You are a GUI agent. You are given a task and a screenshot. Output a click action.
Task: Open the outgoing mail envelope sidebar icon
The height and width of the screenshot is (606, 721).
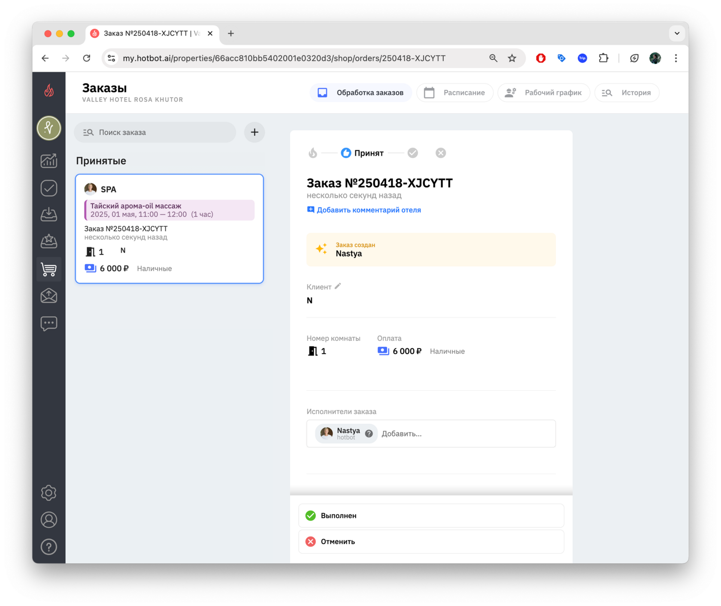49,296
